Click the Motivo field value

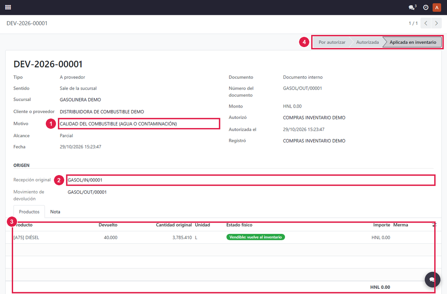118,124
